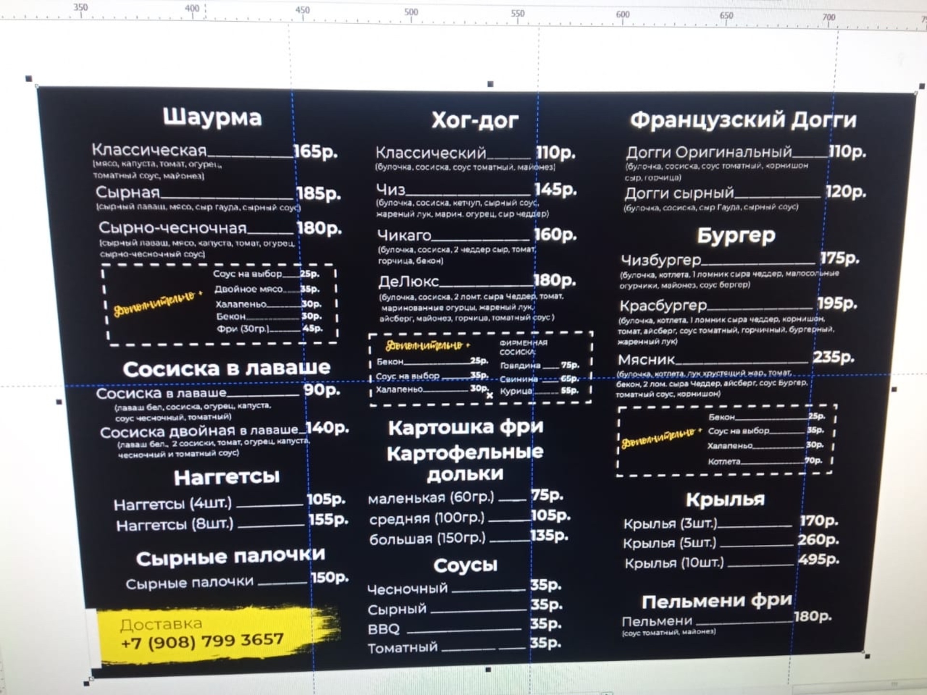Click the Наггетсы section heading

click(227, 477)
